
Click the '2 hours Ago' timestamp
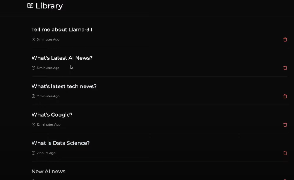tap(46, 153)
